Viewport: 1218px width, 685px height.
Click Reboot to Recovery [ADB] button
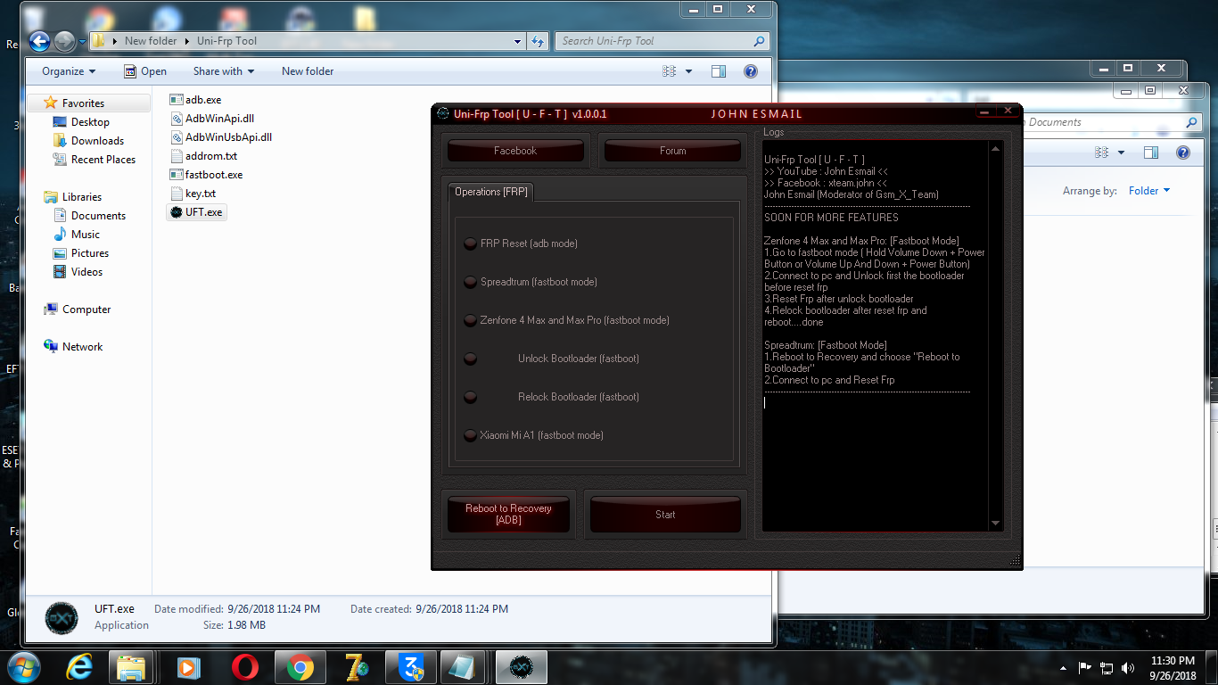(x=508, y=514)
